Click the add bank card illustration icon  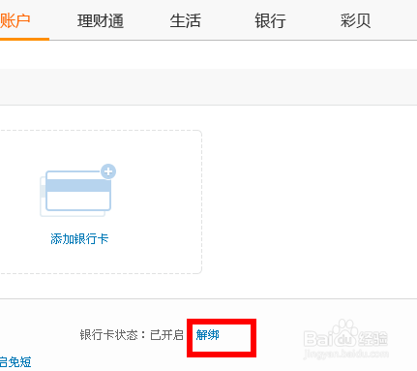coord(77,191)
